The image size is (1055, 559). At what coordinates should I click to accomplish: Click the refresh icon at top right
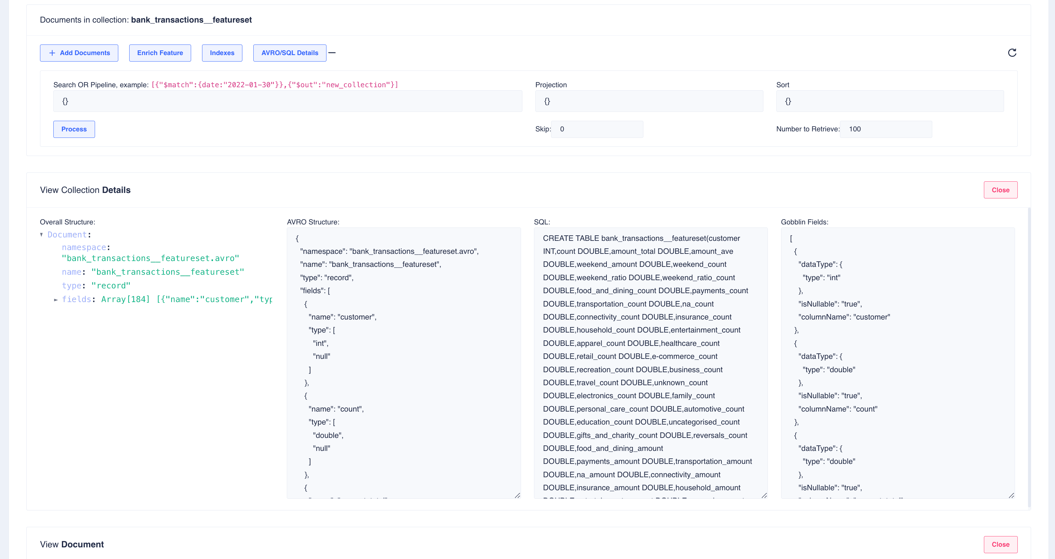1012,52
